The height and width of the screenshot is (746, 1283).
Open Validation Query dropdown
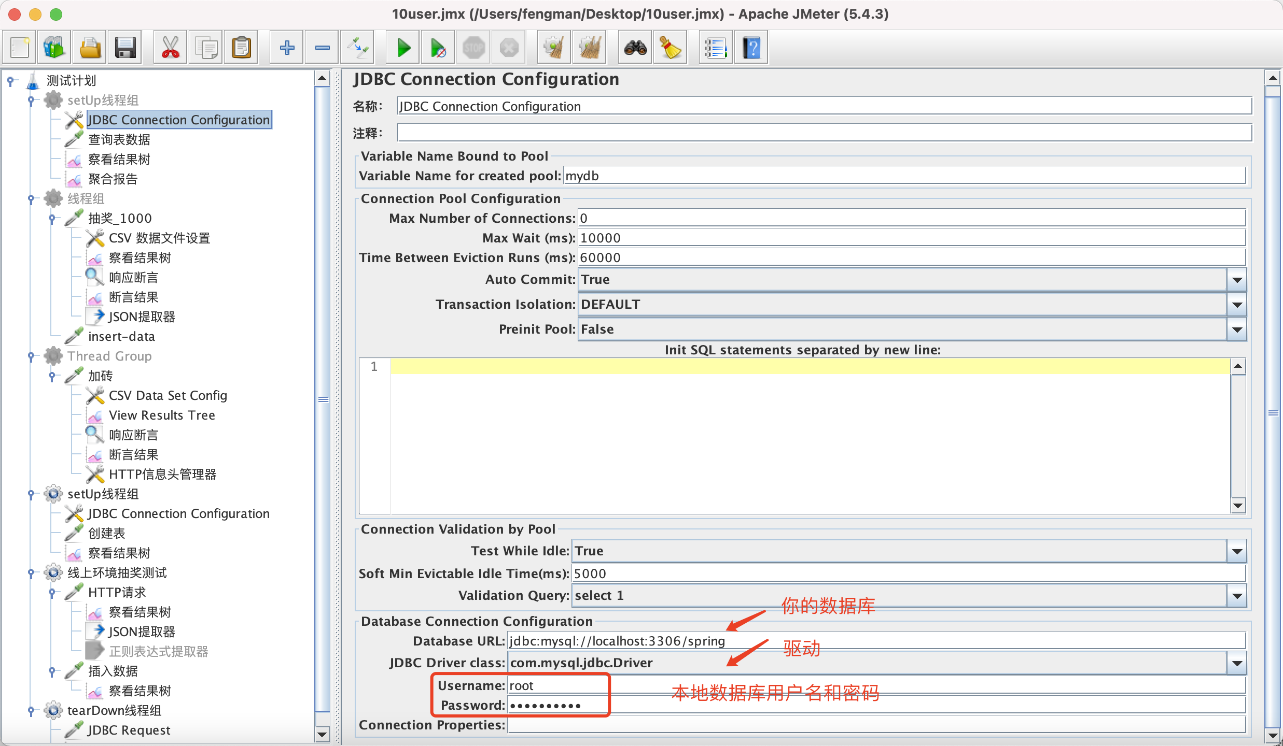pos(1237,596)
